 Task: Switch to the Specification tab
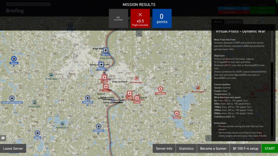coord(234,22)
